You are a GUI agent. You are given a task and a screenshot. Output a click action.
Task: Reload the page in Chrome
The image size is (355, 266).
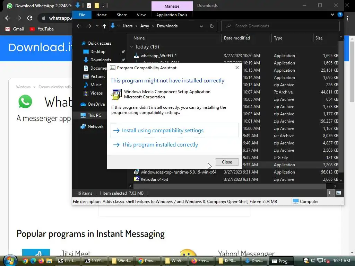point(30,18)
